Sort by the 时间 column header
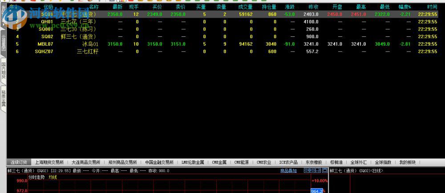This screenshot has width=445, height=193. (432, 7)
